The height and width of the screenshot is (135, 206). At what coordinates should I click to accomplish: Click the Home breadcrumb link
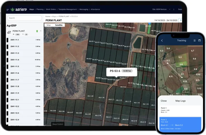[47, 16]
